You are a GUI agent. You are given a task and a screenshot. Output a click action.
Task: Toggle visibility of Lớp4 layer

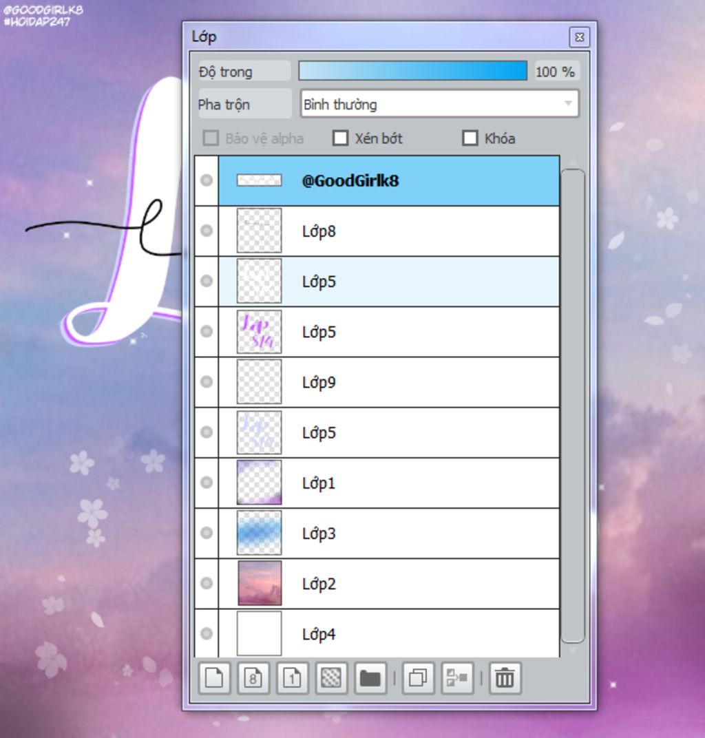click(x=207, y=633)
